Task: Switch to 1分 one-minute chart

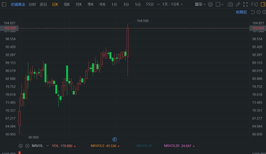Action: coord(114,5)
